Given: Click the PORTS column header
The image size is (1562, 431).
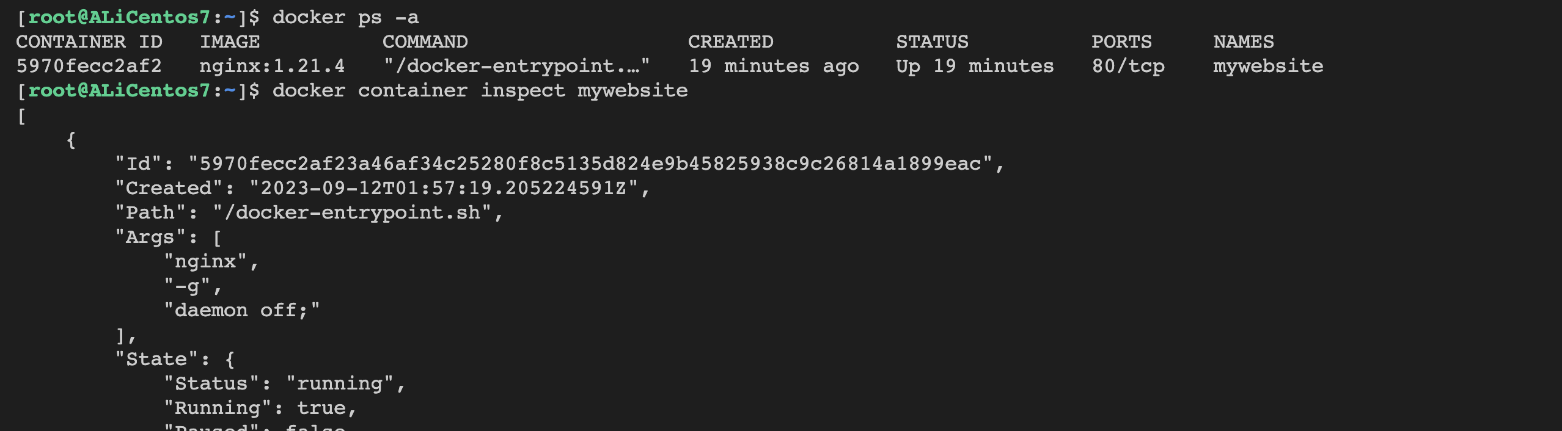Looking at the screenshot, I should click(1121, 42).
